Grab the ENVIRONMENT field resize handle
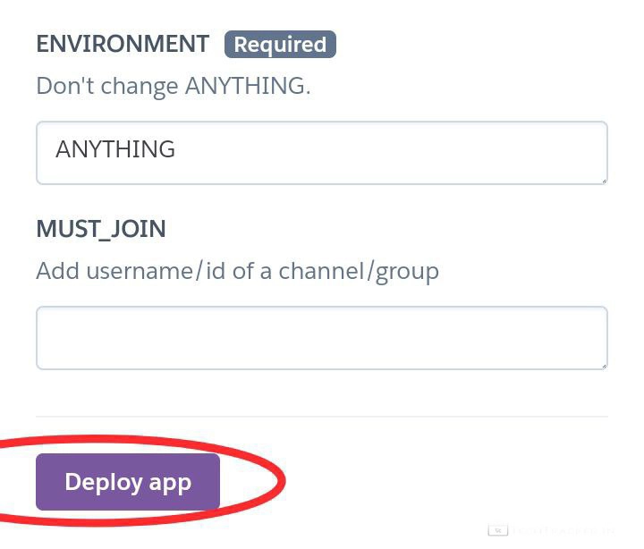The image size is (644, 549). point(604,180)
